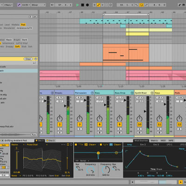The height and width of the screenshot is (186, 186).
Task: Solo the Breaks track with S button
Action: 60,129
